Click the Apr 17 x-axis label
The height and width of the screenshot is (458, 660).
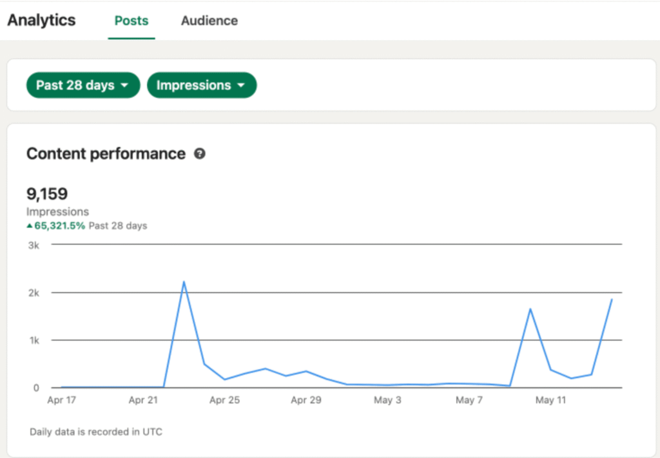click(x=61, y=401)
